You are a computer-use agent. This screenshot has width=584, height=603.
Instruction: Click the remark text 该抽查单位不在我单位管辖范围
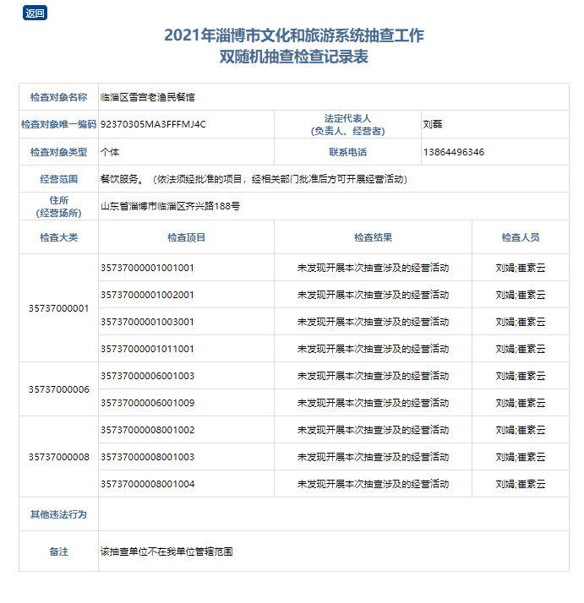point(166,551)
